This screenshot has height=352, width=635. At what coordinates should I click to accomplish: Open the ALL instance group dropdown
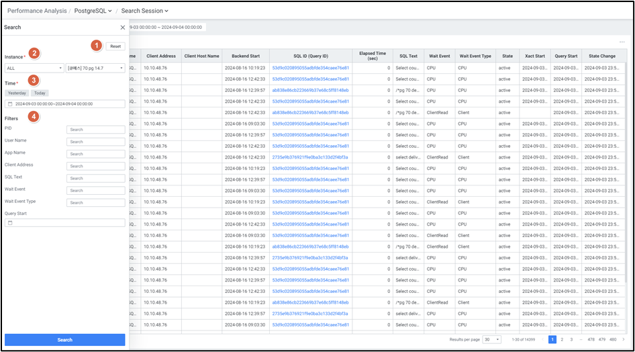pos(34,68)
